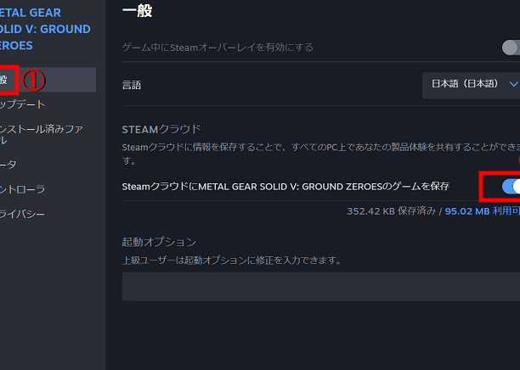
Task: Click the red circled number 1 marker
Action: pos(32,80)
